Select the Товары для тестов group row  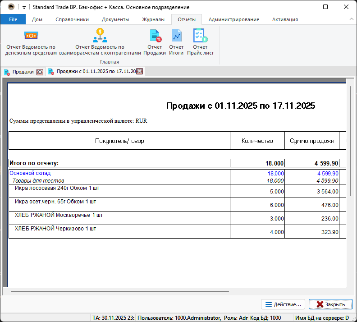pyautogui.click(x=119, y=181)
